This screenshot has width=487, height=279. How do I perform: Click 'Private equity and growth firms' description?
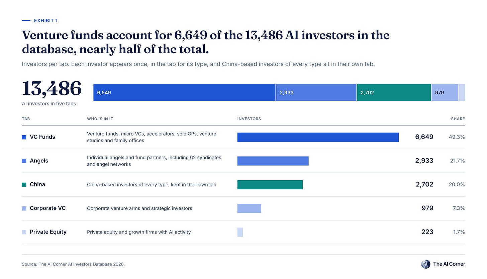(139, 232)
